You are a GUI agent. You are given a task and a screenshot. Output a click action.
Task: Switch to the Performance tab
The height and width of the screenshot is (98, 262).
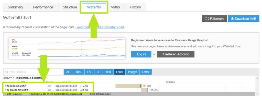click(x=43, y=7)
